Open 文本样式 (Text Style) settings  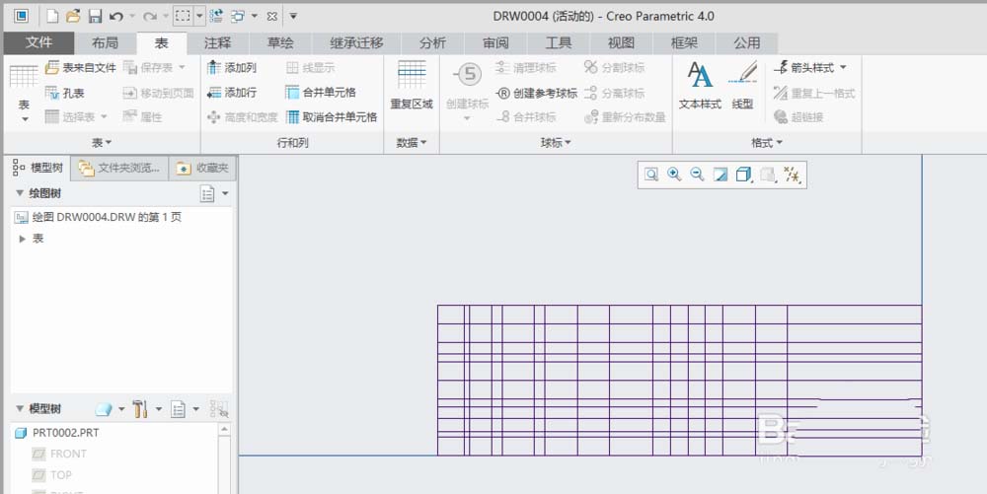point(700,86)
